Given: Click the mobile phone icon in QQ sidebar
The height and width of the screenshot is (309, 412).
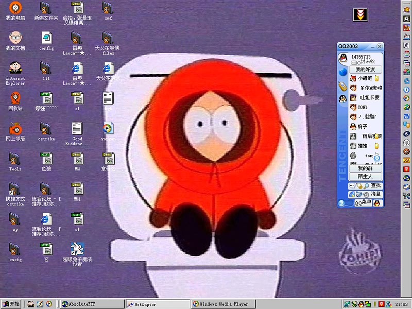Looking at the screenshot, I should pyautogui.click(x=342, y=86).
